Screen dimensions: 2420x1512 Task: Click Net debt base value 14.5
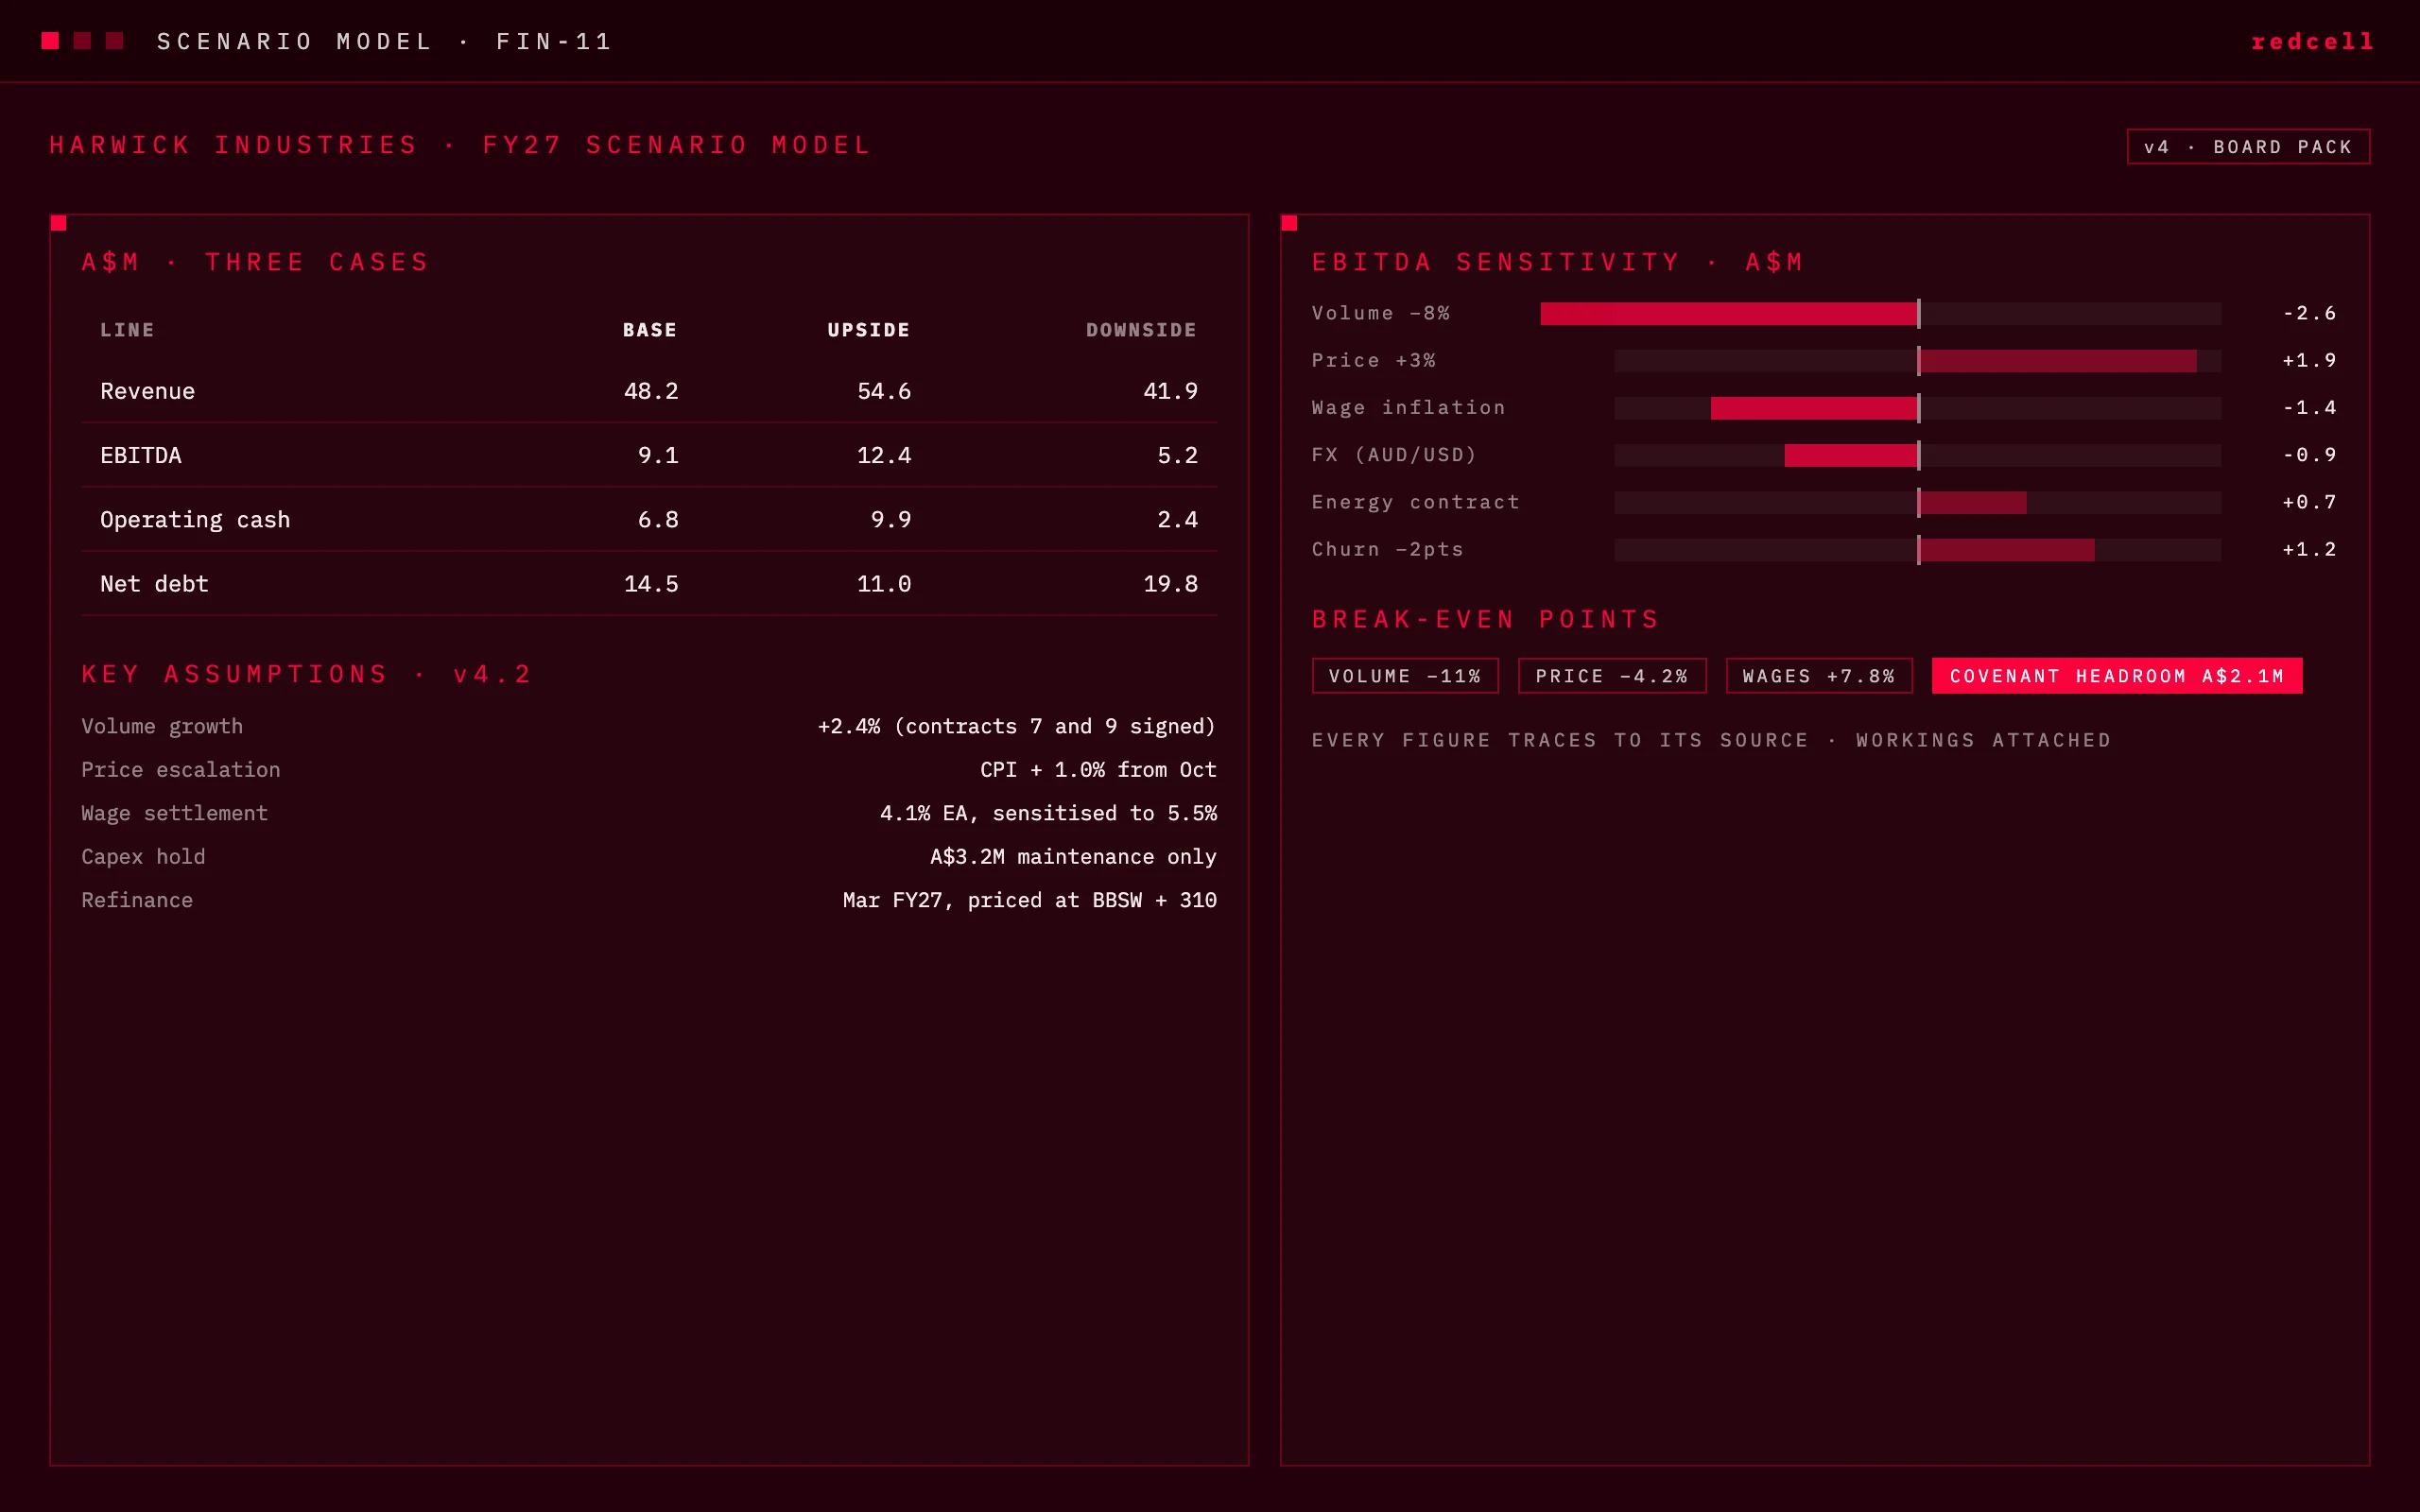[651, 584]
